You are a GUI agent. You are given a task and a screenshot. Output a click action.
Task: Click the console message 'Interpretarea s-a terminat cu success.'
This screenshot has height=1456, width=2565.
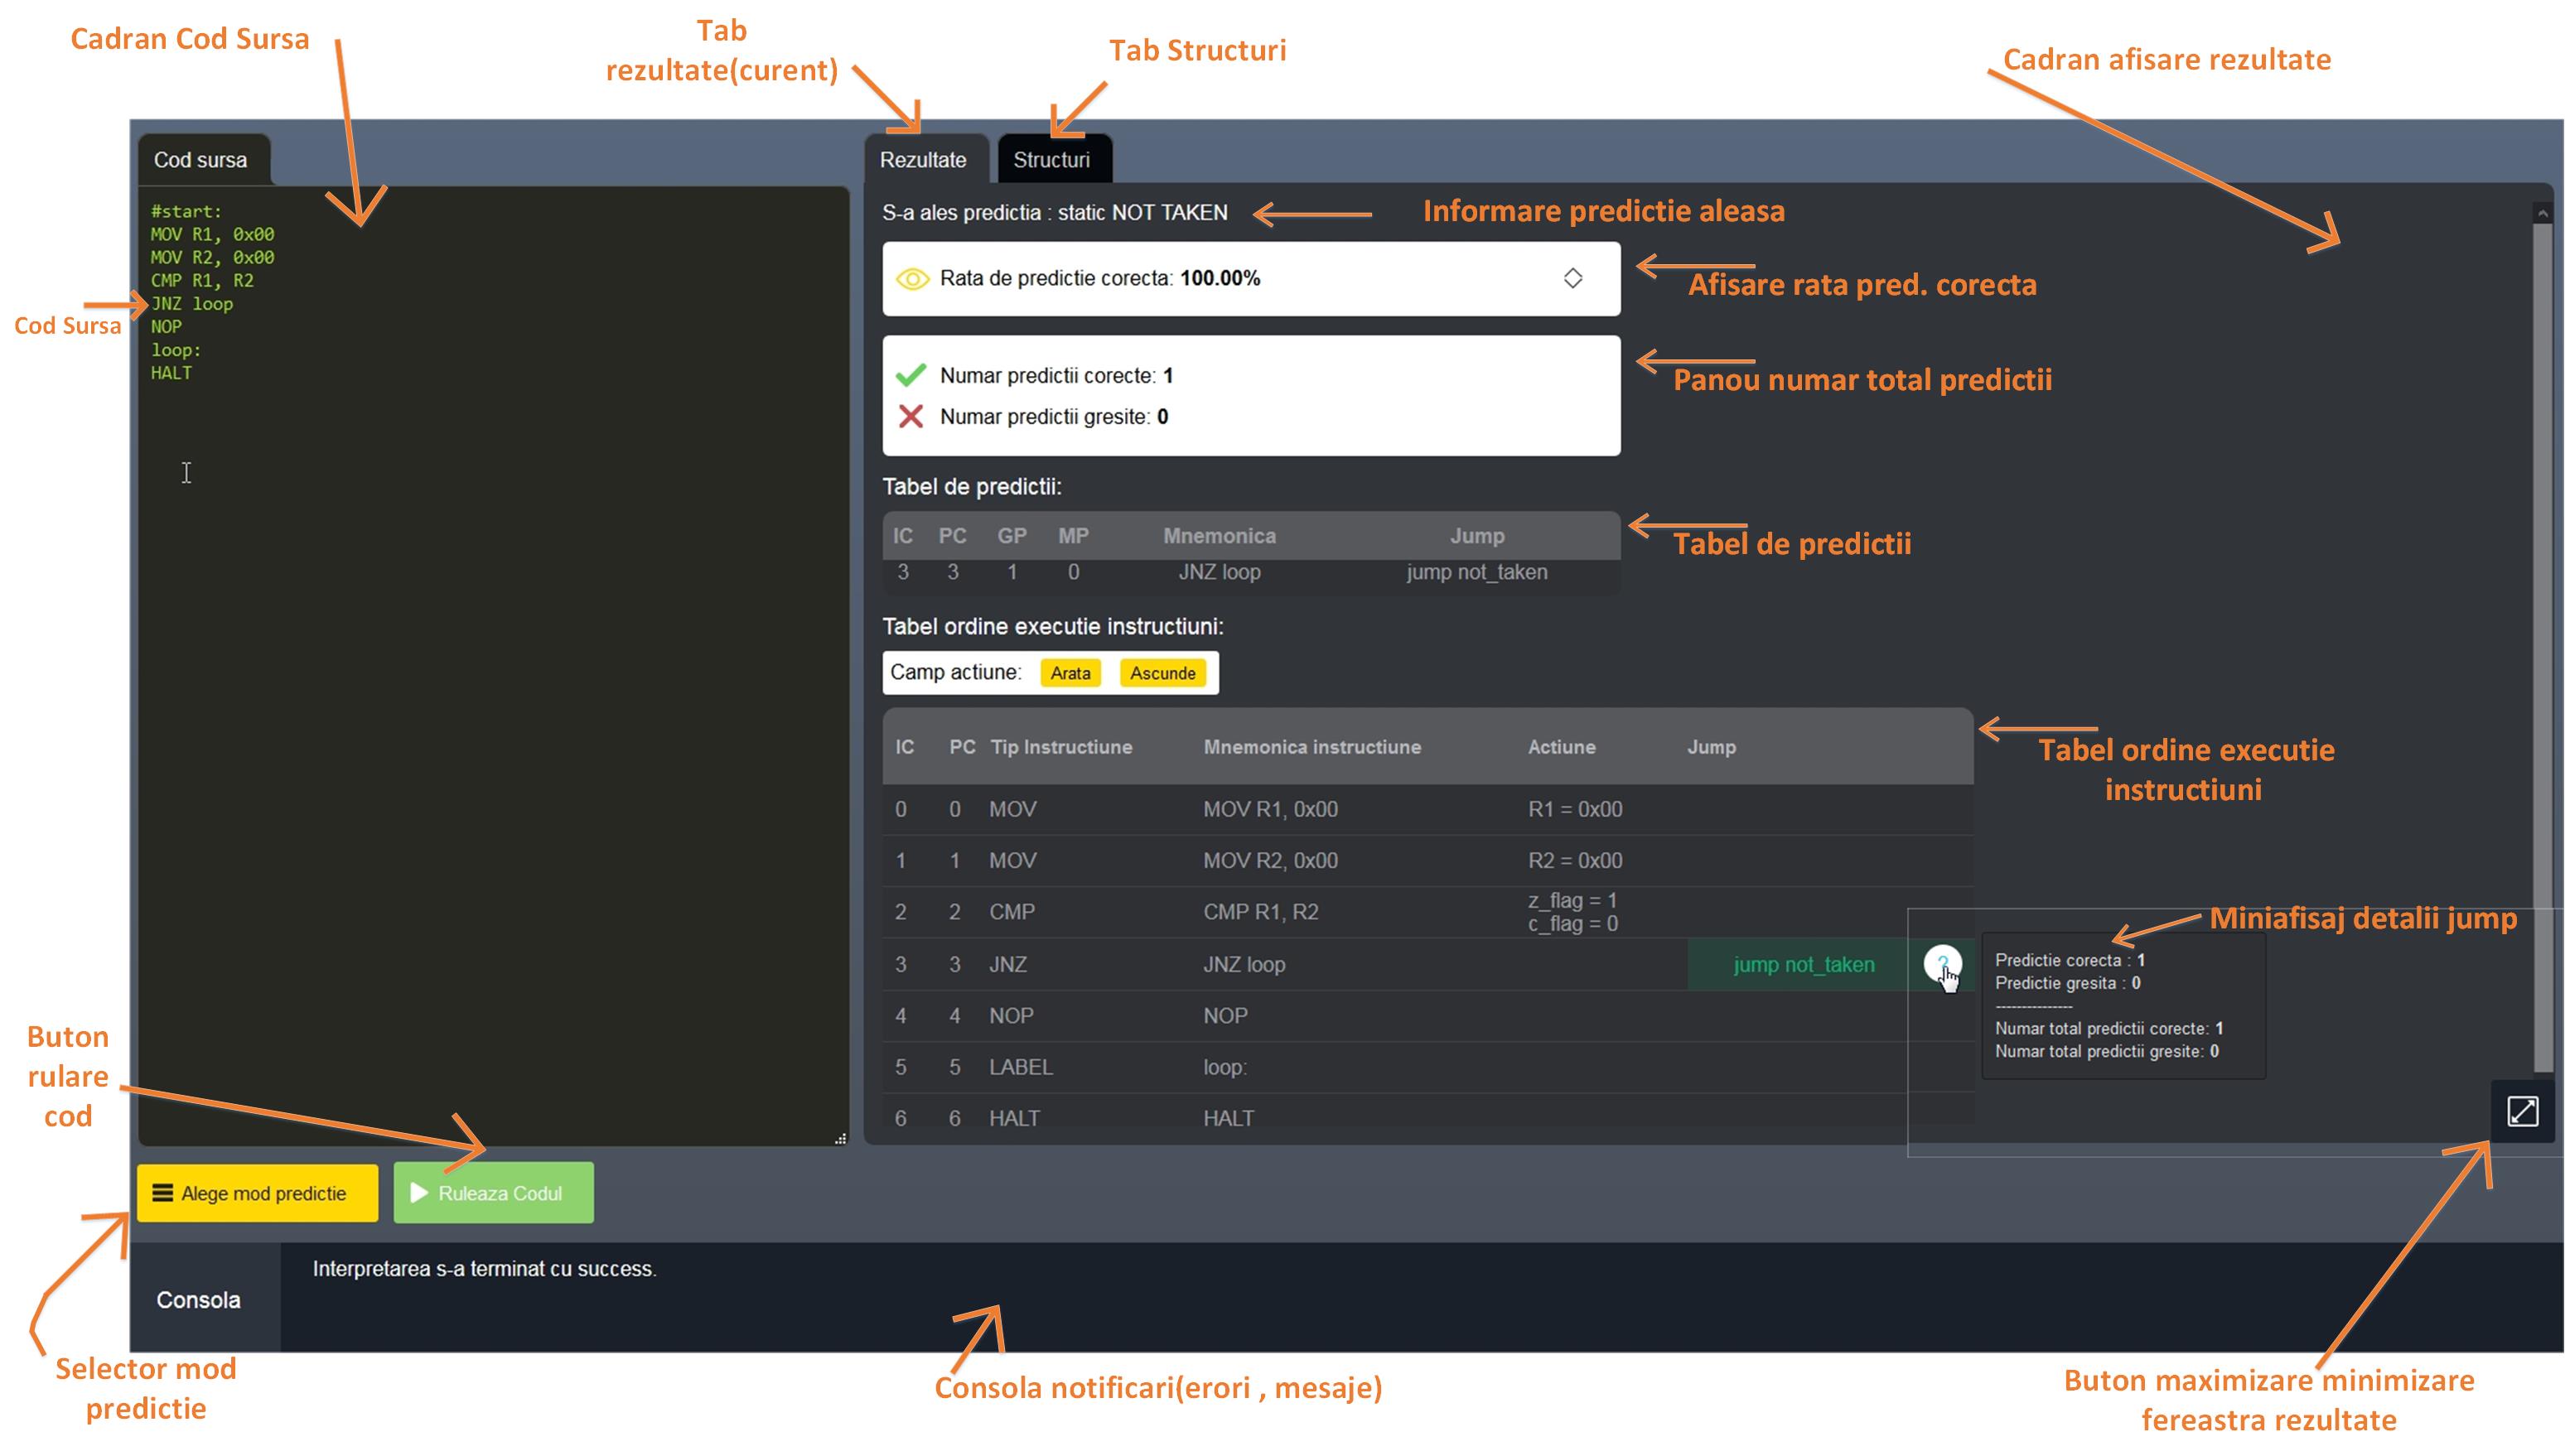tap(484, 1268)
